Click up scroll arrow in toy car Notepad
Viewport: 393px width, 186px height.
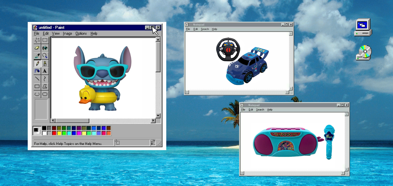point(291,34)
